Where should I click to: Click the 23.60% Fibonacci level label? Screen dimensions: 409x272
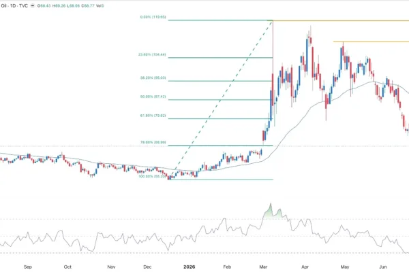[152, 54]
